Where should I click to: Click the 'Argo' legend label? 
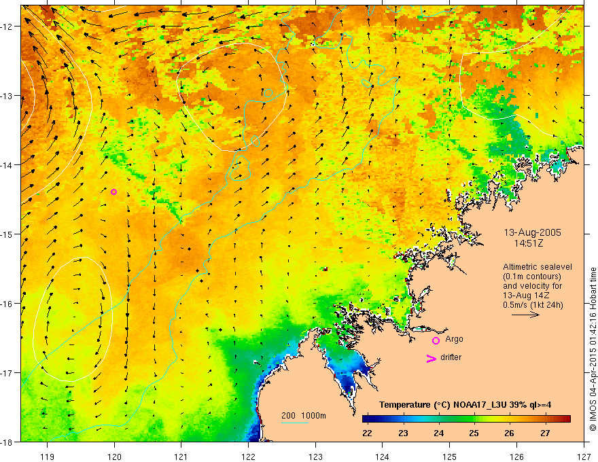pyautogui.click(x=454, y=339)
